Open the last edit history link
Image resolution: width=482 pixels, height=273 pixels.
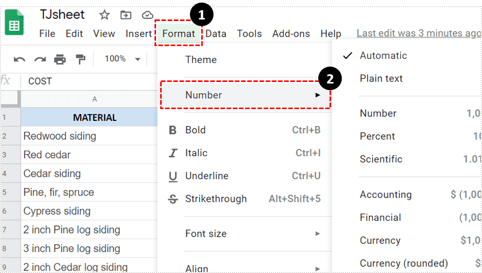point(418,33)
